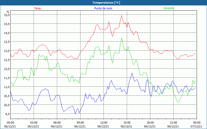Click the 9,5 y-axis value
The width and height of the screenshot is (207, 129).
8,114
